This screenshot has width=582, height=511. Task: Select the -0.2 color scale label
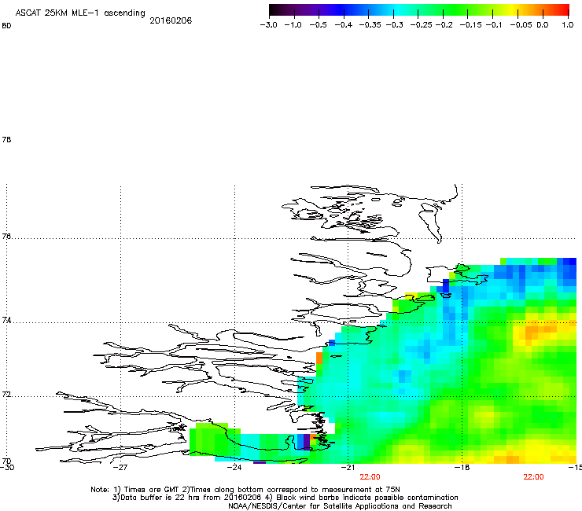pyautogui.click(x=444, y=25)
